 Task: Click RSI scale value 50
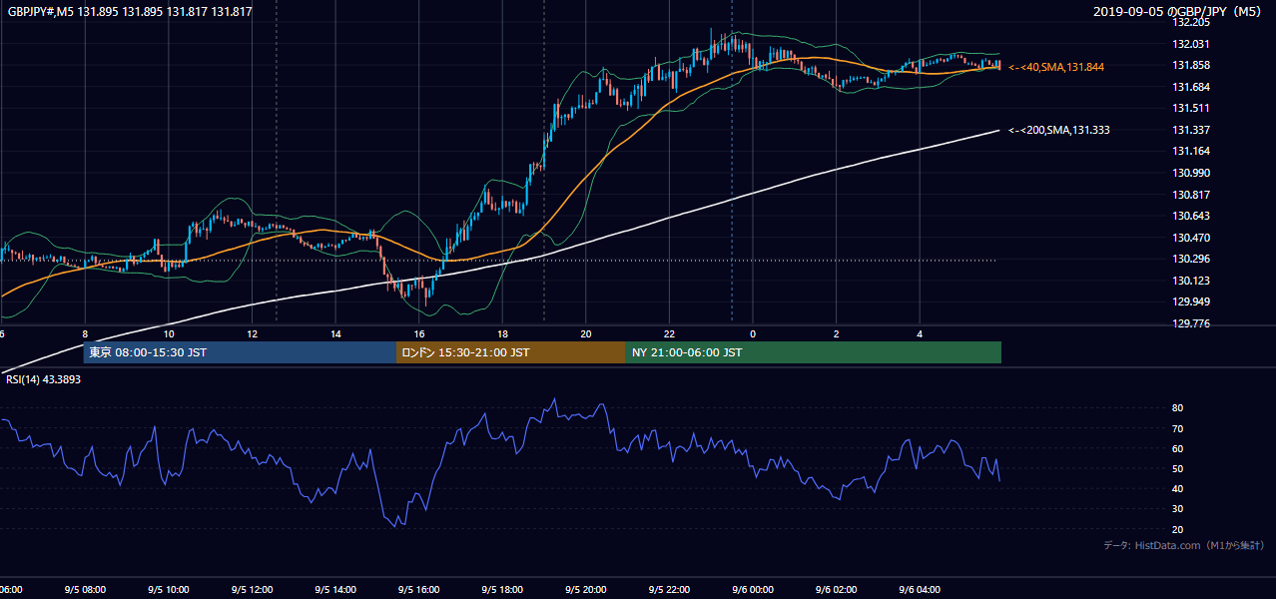point(1178,468)
